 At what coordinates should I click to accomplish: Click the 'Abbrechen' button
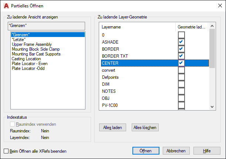(x=176, y=150)
